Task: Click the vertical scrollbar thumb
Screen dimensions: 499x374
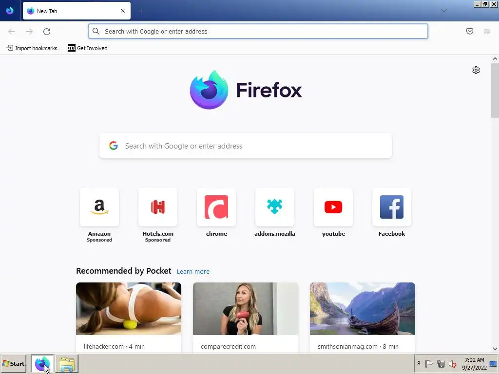Action: point(495,90)
